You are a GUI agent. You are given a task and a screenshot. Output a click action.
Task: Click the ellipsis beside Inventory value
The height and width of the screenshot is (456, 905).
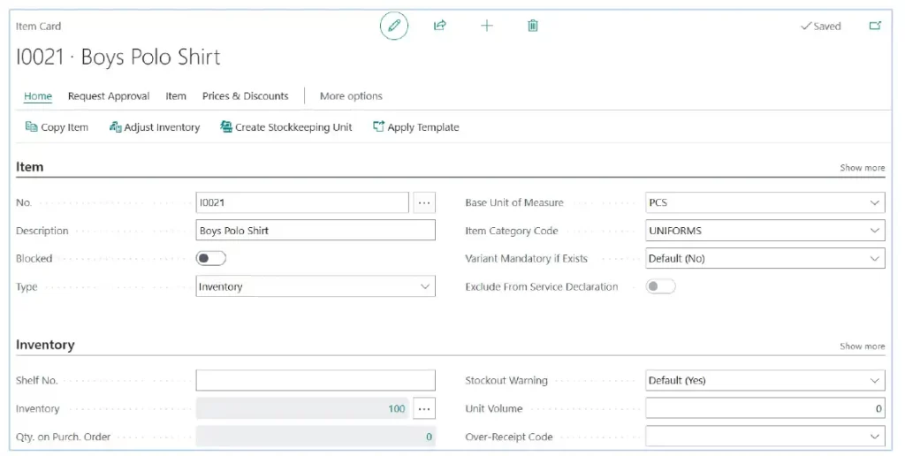pos(424,408)
